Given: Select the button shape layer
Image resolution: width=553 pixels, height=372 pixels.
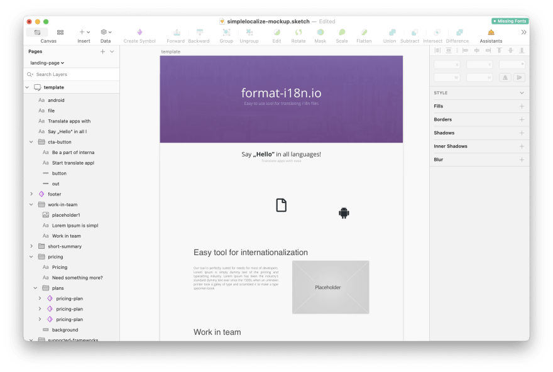Looking at the screenshot, I should coord(72,173).
